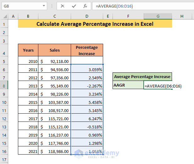Click the formula bar options dots
194x164 pixels.
point(52,6)
